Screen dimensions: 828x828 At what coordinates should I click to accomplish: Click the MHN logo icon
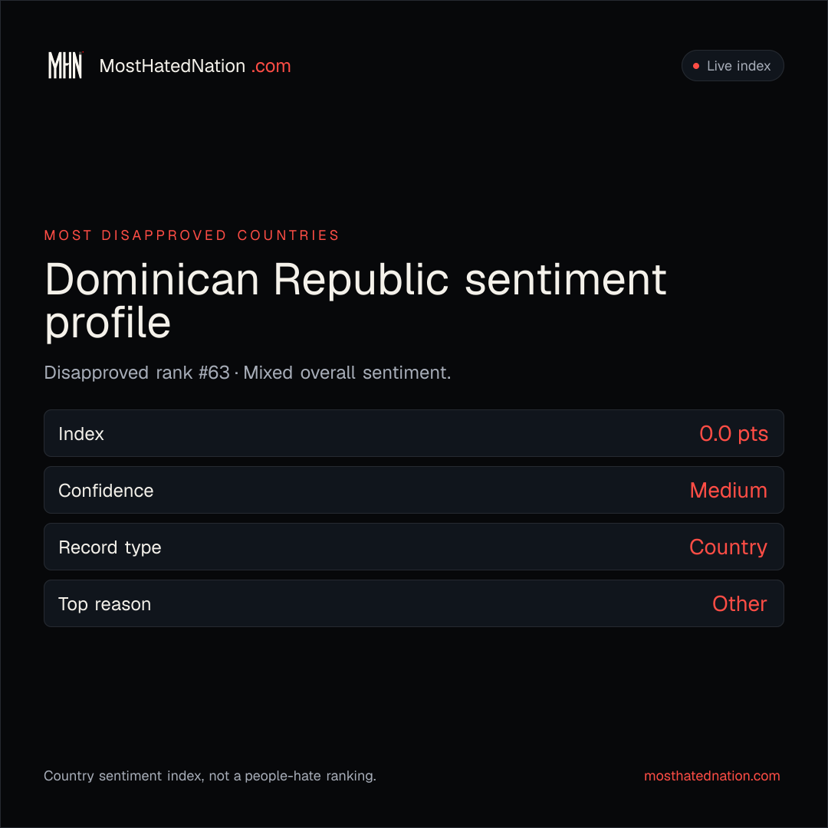[x=65, y=65]
